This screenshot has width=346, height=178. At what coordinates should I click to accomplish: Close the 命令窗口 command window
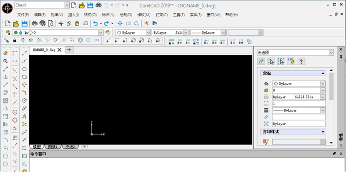click(341, 154)
